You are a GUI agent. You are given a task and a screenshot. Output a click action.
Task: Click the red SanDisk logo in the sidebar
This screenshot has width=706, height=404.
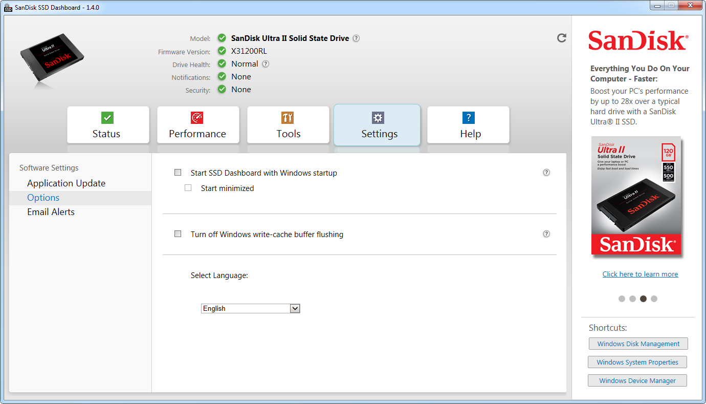(x=638, y=40)
